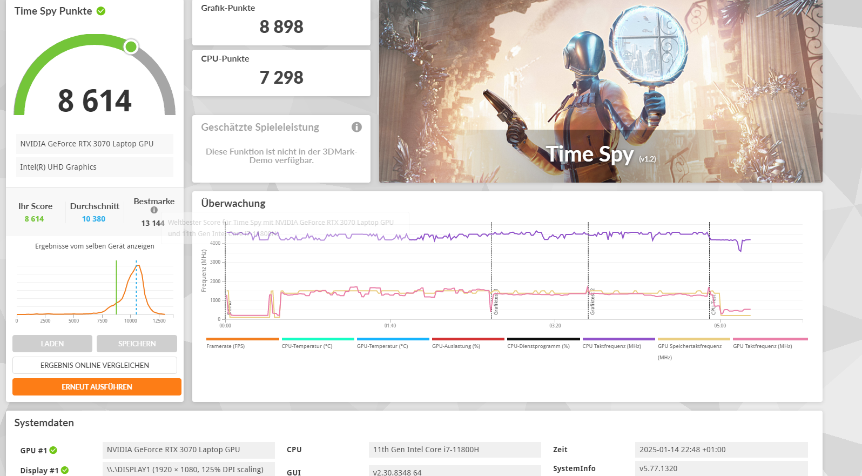Toggle the GPU-Auslastung (%) legend entry
Screen dimensions: 862x476
click(x=468, y=344)
